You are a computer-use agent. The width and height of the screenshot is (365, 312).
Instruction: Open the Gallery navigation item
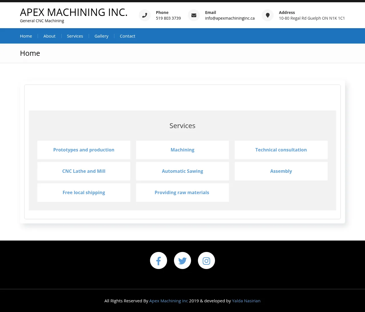(x=102, y=36)
